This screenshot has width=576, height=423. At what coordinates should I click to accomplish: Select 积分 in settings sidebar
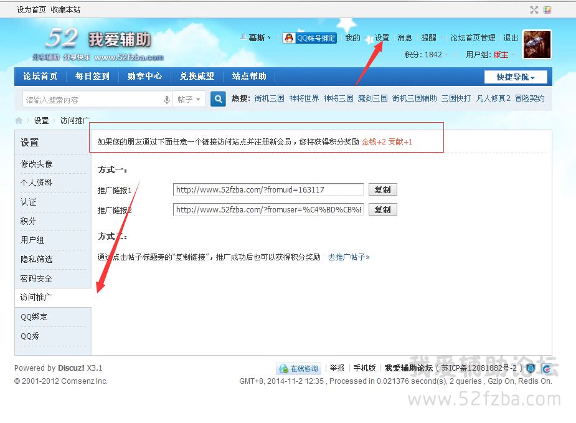28,221
